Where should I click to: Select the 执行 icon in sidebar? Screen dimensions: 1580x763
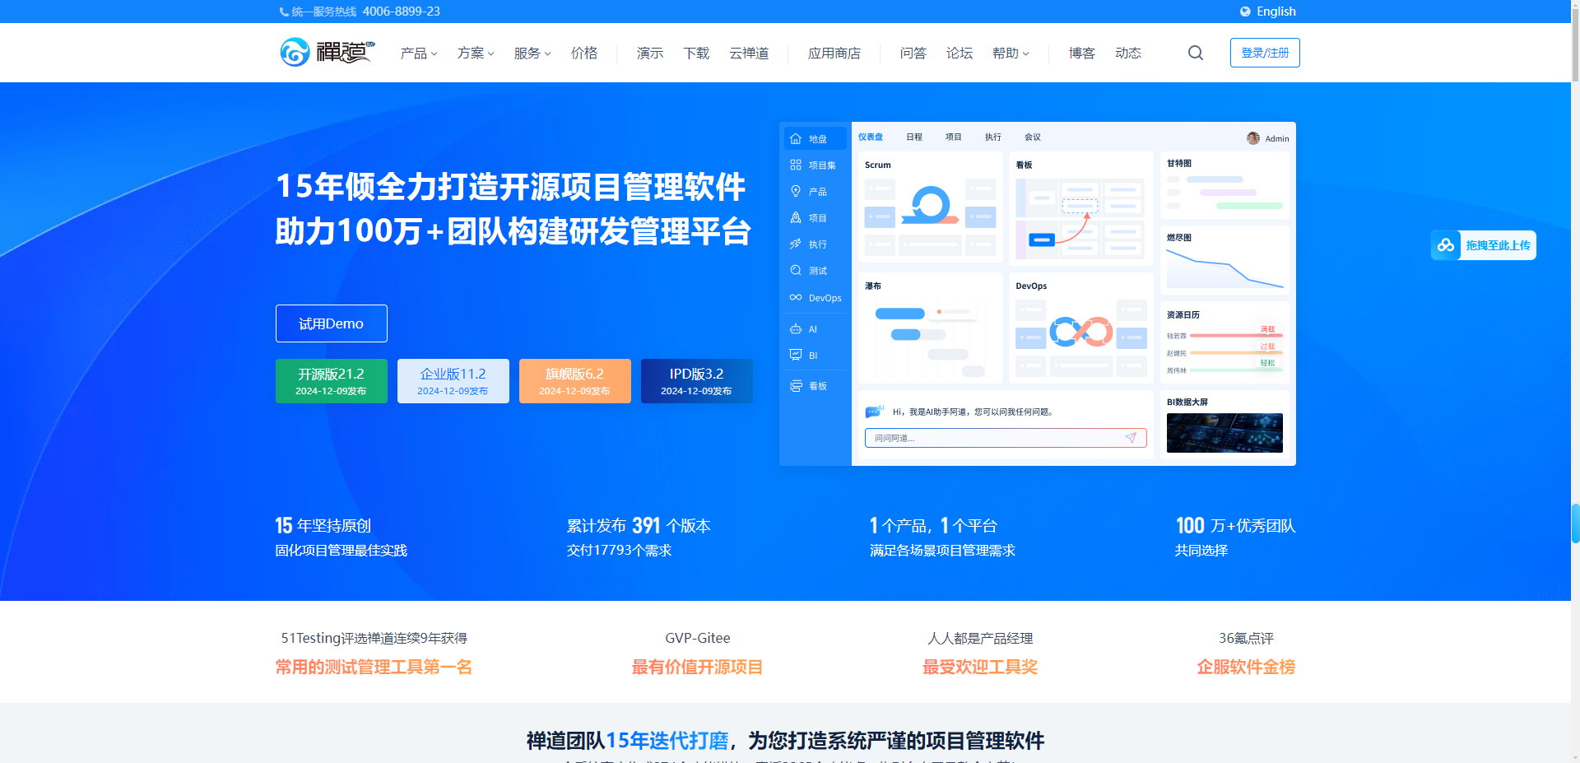[796, 244]
